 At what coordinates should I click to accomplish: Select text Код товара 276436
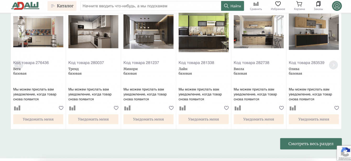(x=31, y=63)
